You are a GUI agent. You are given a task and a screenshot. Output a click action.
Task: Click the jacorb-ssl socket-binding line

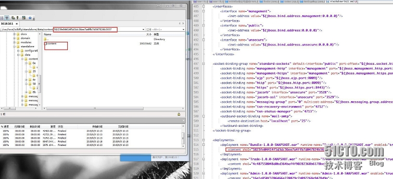point(279,97)
